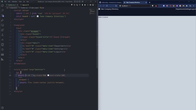Click the '</style>' closing tag
The image size is (196, 110).
pyautogui.click(x=18, y=91)
